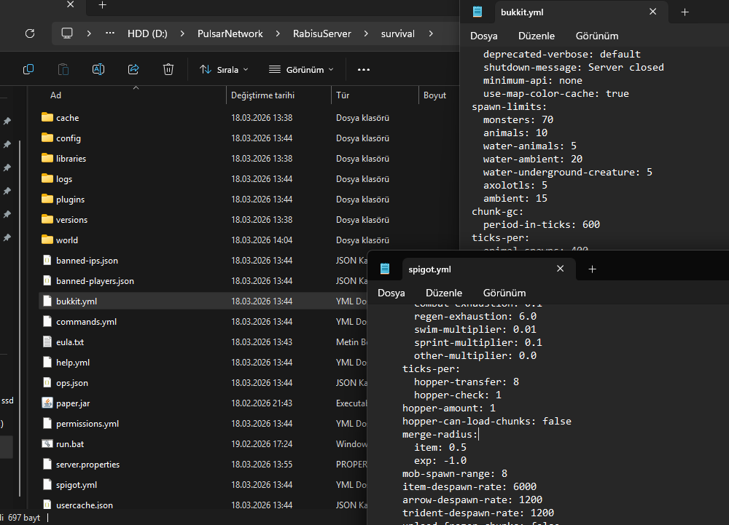
Task: Open Görünüm menu in bukkit.yml Notepad
Action: tap(596, 36)
